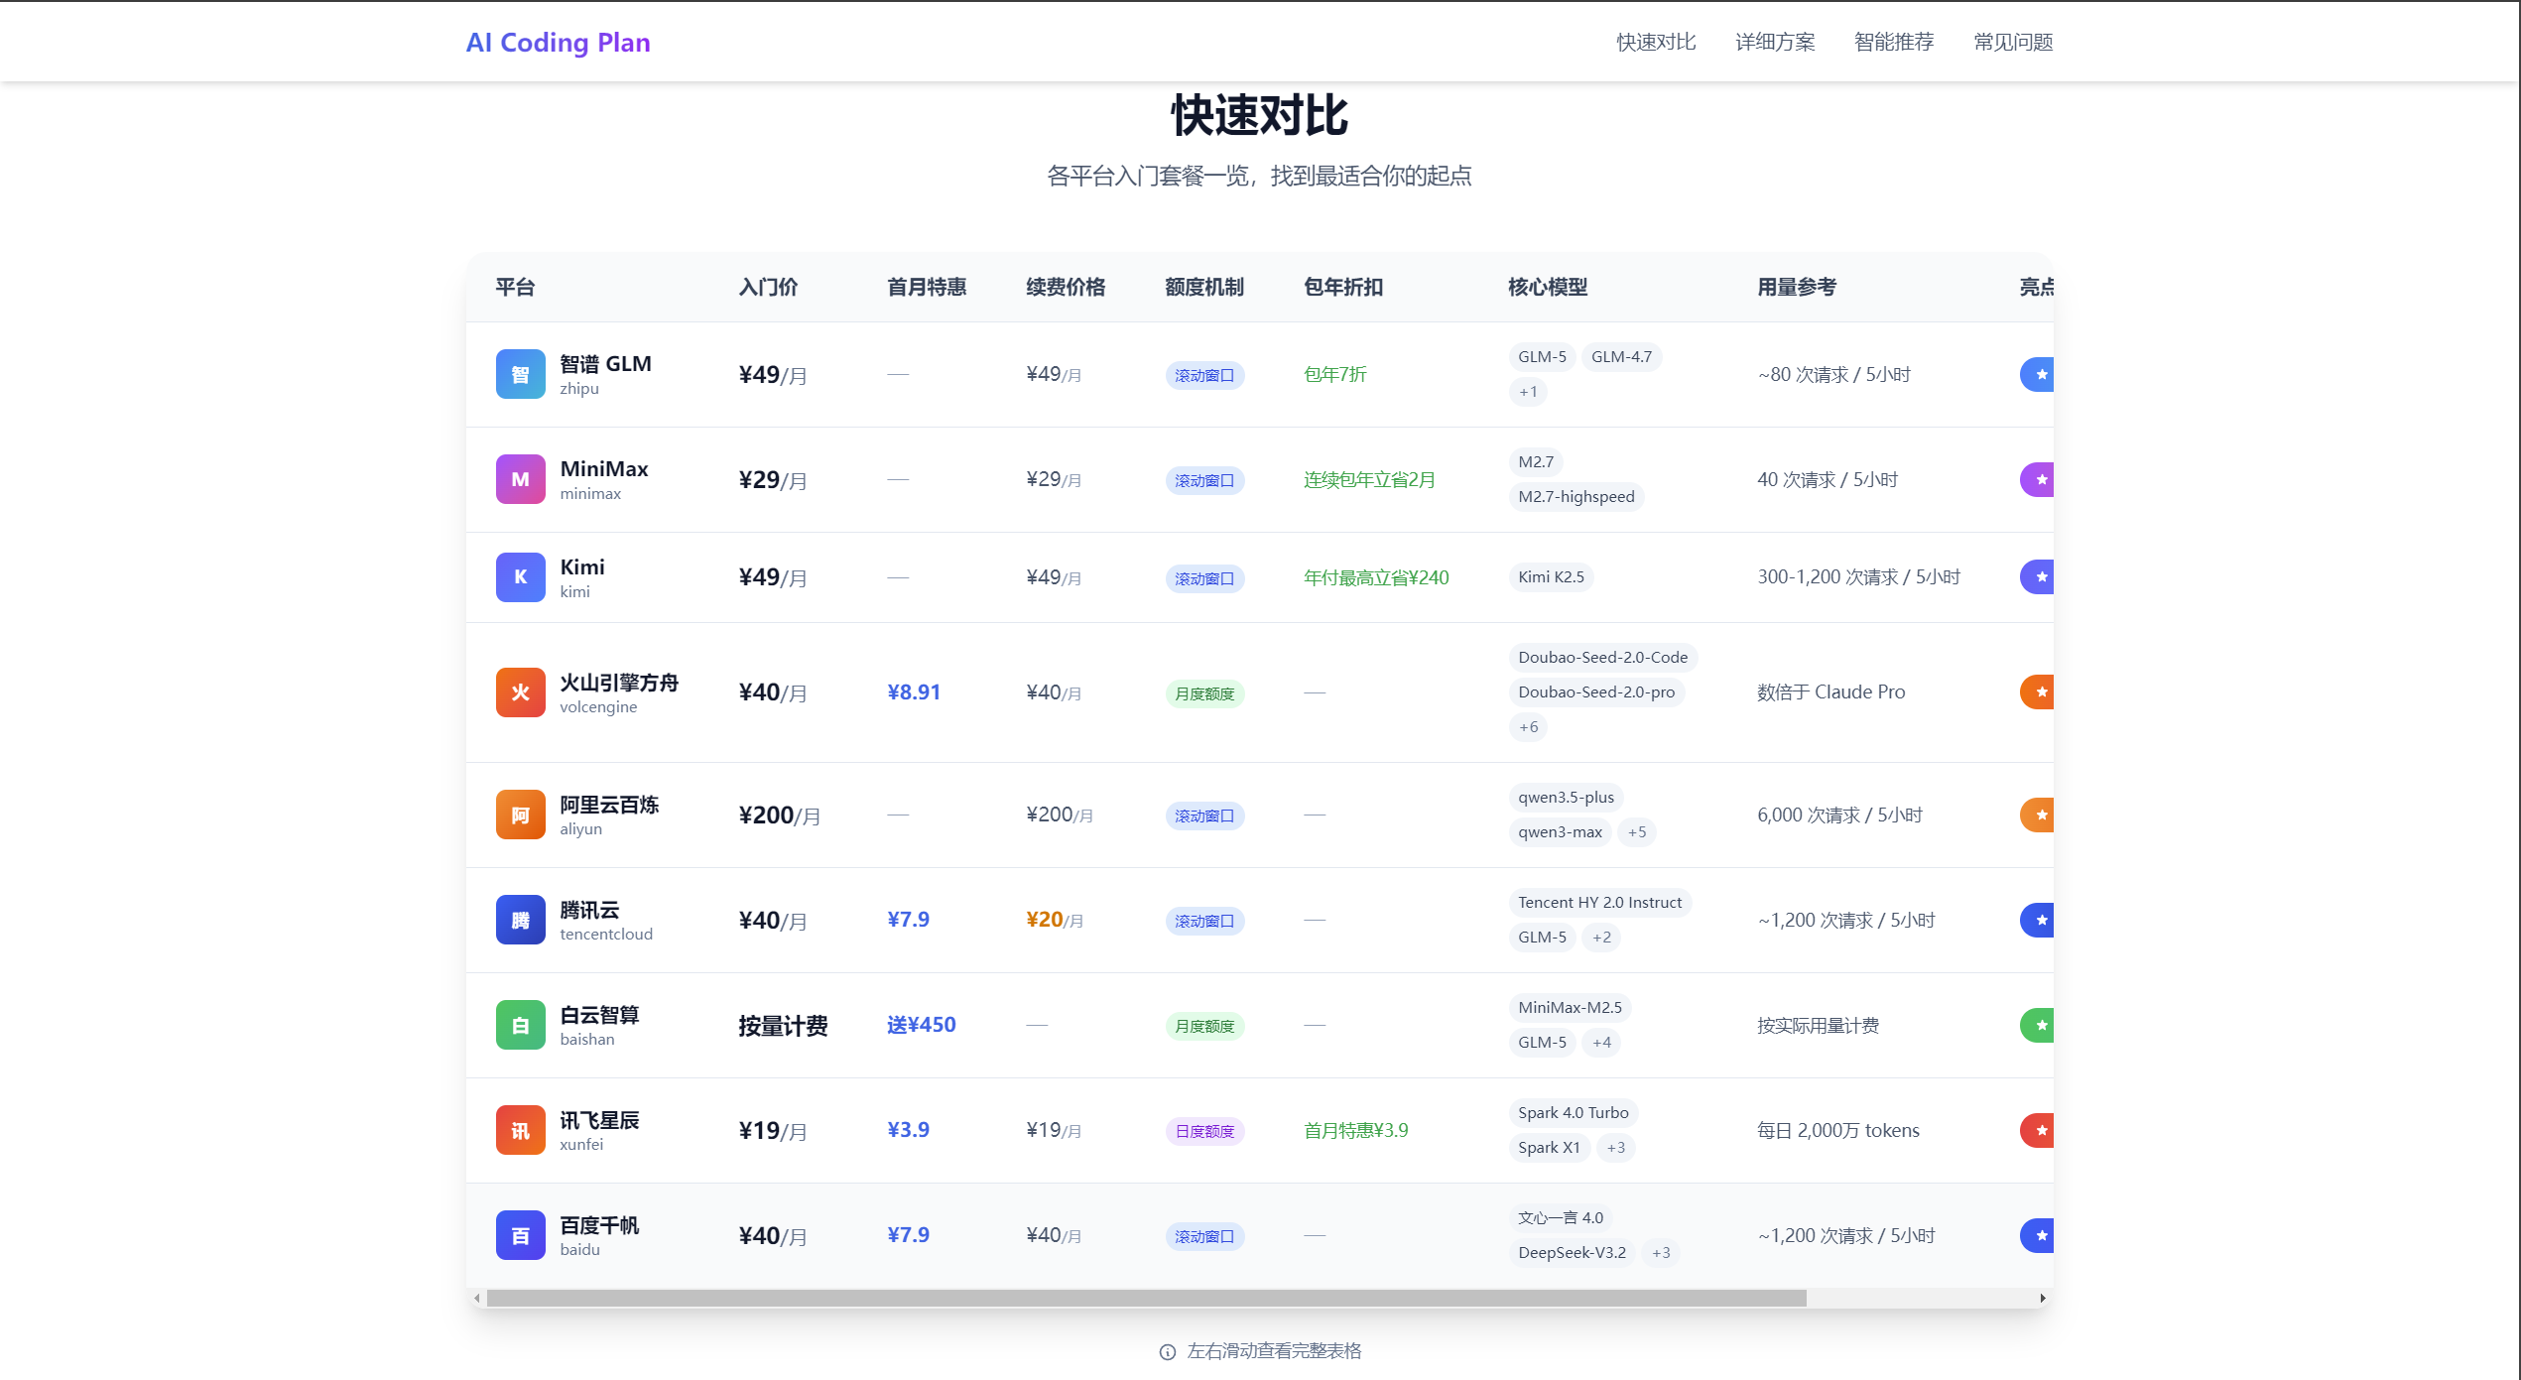This screenshot has width=2521, height=1380.
Task: Click the star badge in 阿里云百炼 row
Action: (x=2038, y=815)
